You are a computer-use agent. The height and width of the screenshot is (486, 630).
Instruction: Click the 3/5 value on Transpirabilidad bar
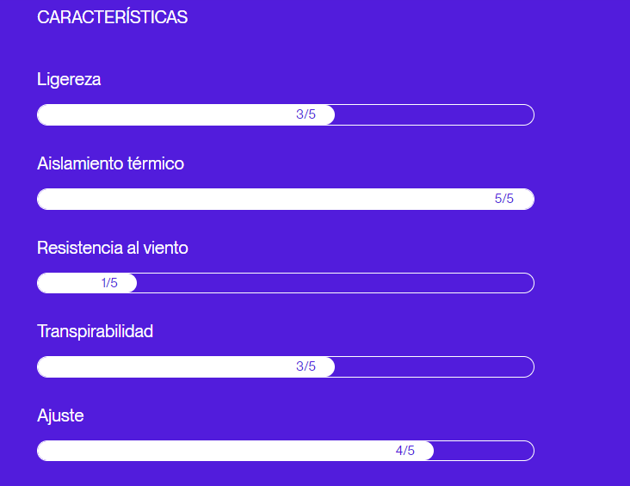tap(306, 366)
